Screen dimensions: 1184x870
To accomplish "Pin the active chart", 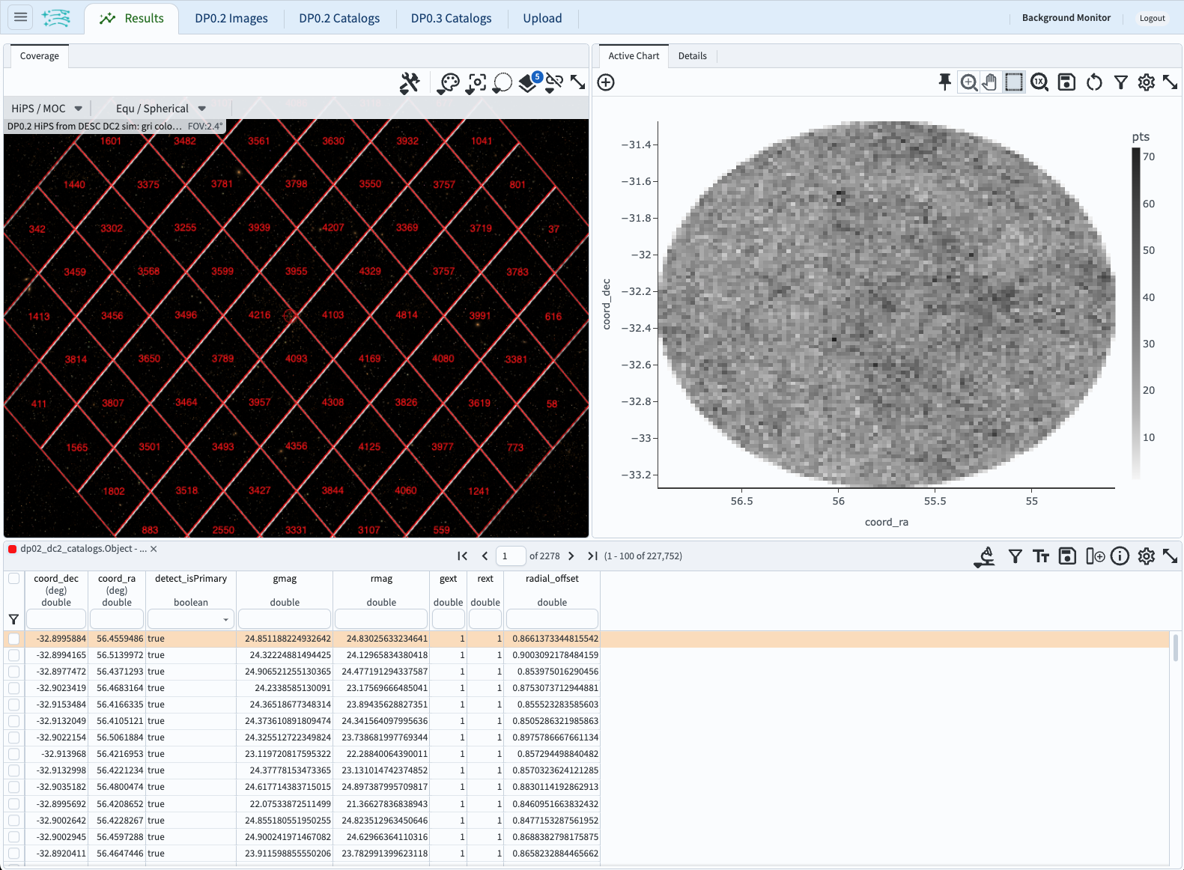I will (944, 82).
